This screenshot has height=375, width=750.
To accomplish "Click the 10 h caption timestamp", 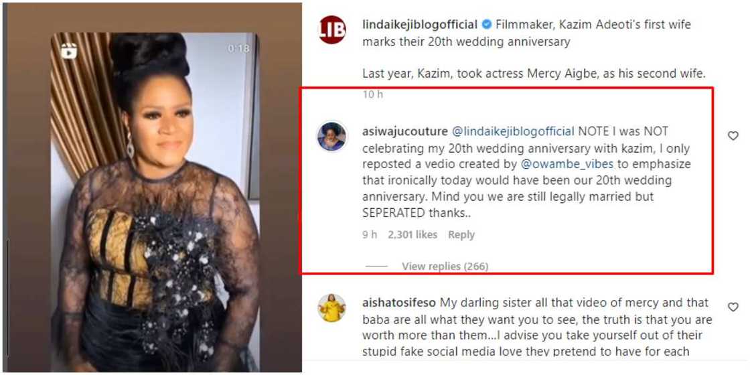I will 372,94.
